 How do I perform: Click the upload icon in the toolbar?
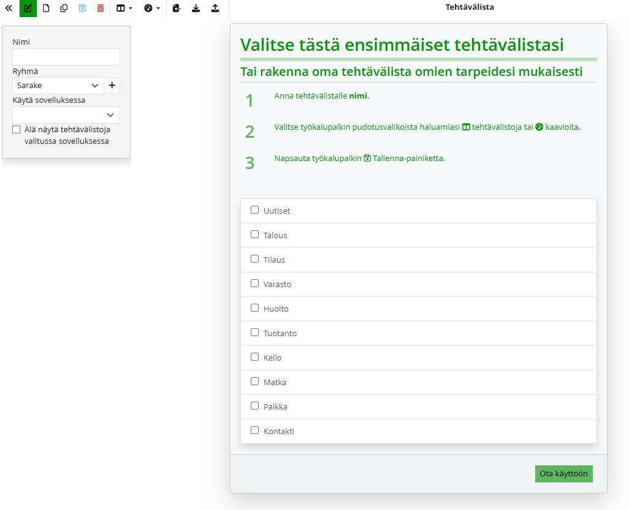(215, 9)
